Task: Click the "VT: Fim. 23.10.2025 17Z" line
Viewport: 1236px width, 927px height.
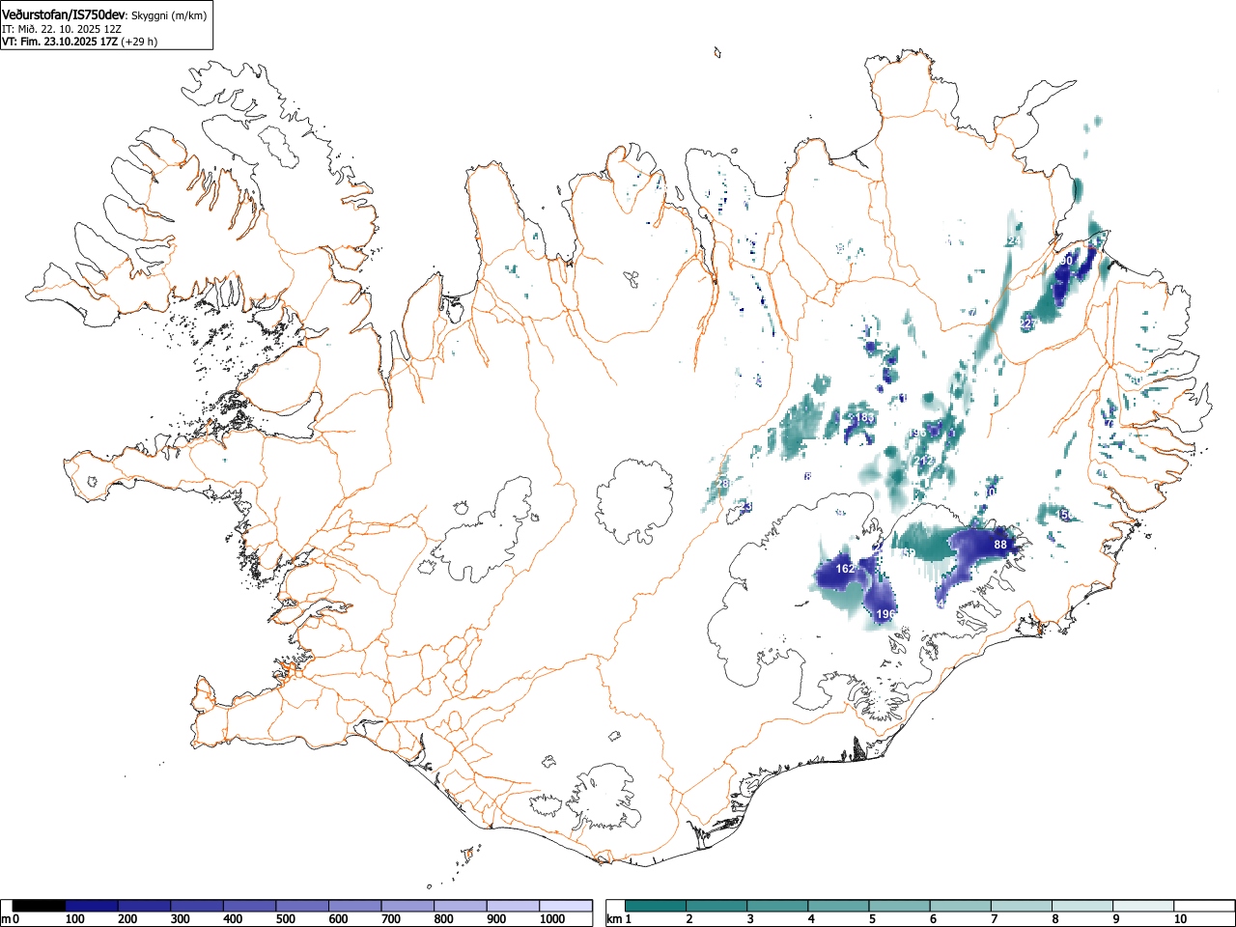Action: [x=59, y=42]
